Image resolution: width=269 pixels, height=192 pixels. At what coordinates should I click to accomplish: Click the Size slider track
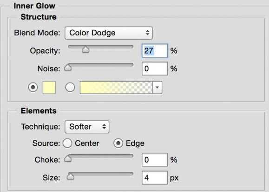coord(101,174)
